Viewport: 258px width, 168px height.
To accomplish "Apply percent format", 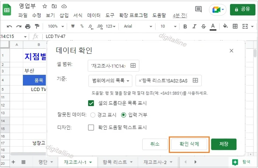I will click(x=82, y=26).
